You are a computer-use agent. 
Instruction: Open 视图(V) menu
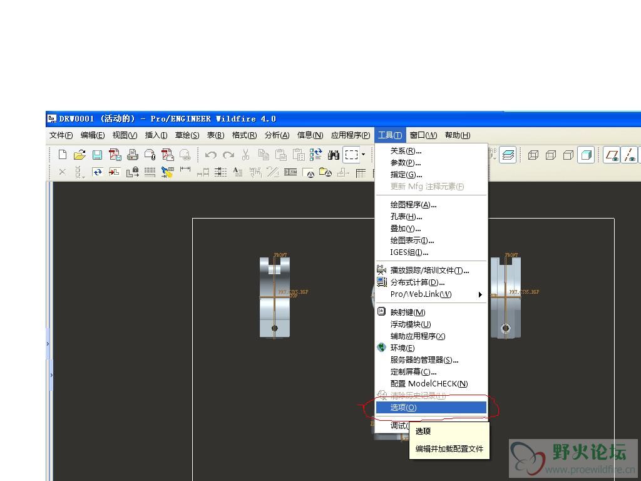125,135
